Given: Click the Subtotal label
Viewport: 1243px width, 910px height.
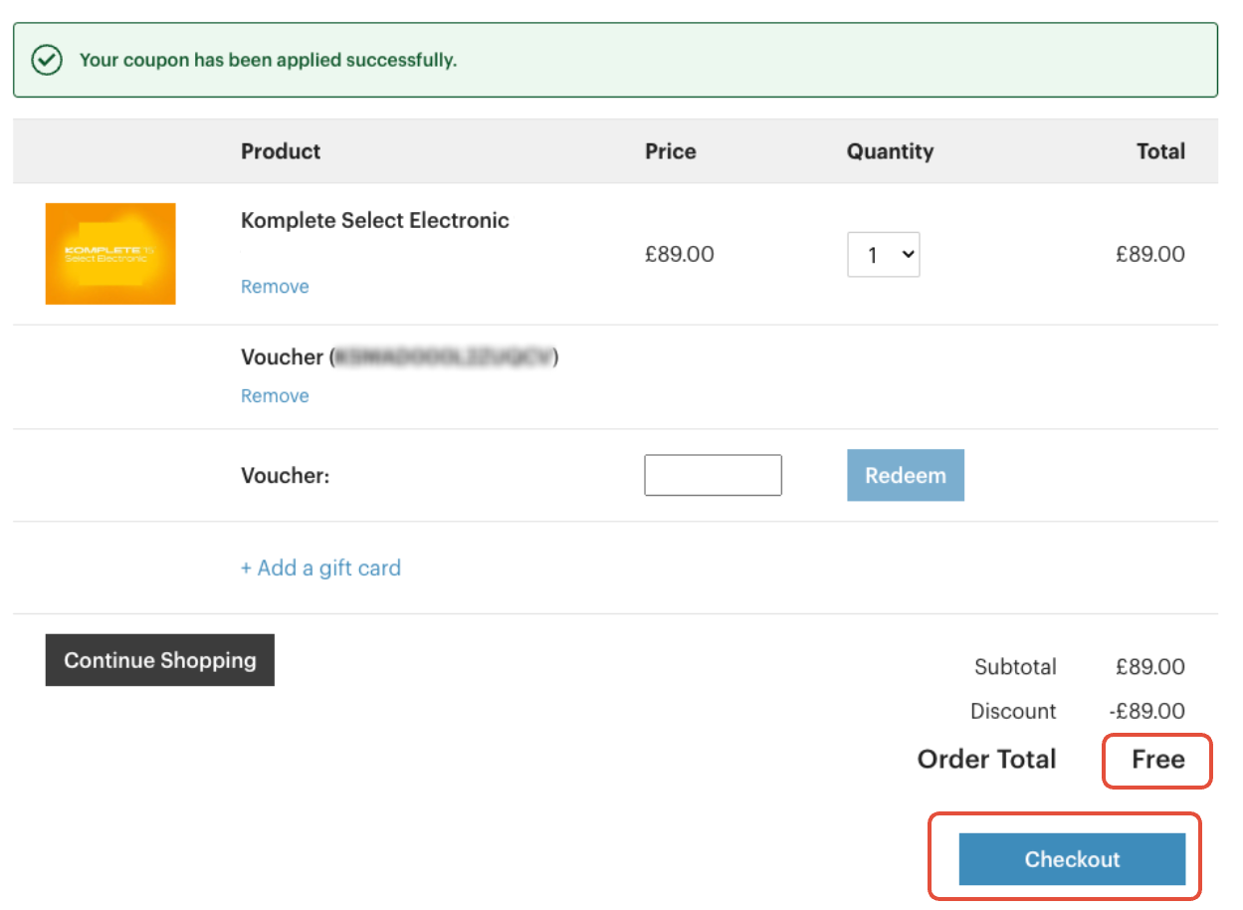Looking at the screenshot, I should 1016,667.
